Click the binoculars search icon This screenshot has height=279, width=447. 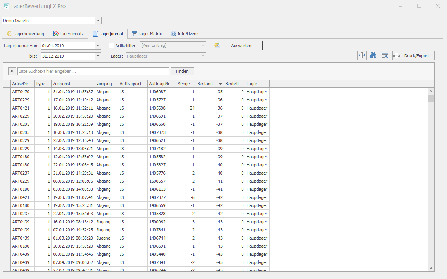pos(373,55)
